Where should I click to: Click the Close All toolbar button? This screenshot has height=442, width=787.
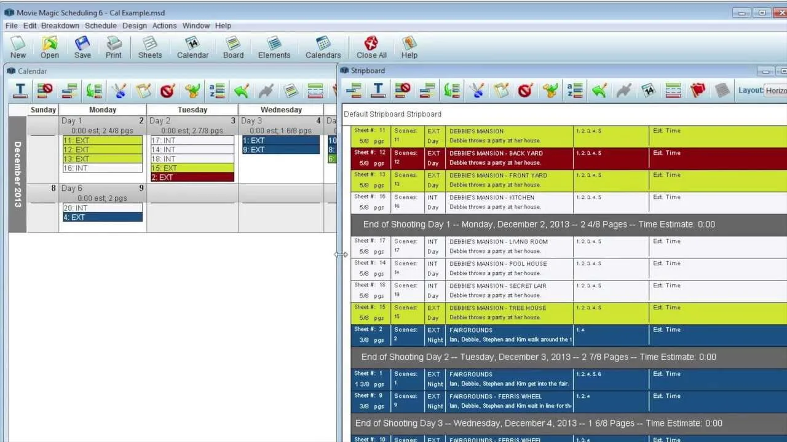click(x=371, y=47)
